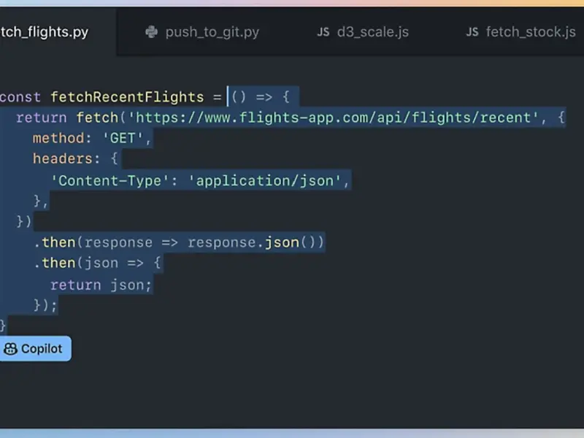Click the JS icon on d3_scale.js tab
The height and width of the screenshot is (438, 584).
coord(323,32)
